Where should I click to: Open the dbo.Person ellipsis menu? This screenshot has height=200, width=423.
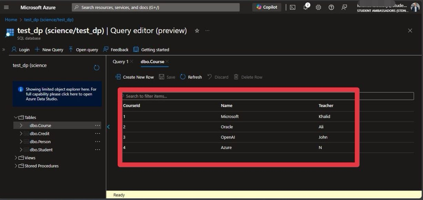tap(97, 142)
